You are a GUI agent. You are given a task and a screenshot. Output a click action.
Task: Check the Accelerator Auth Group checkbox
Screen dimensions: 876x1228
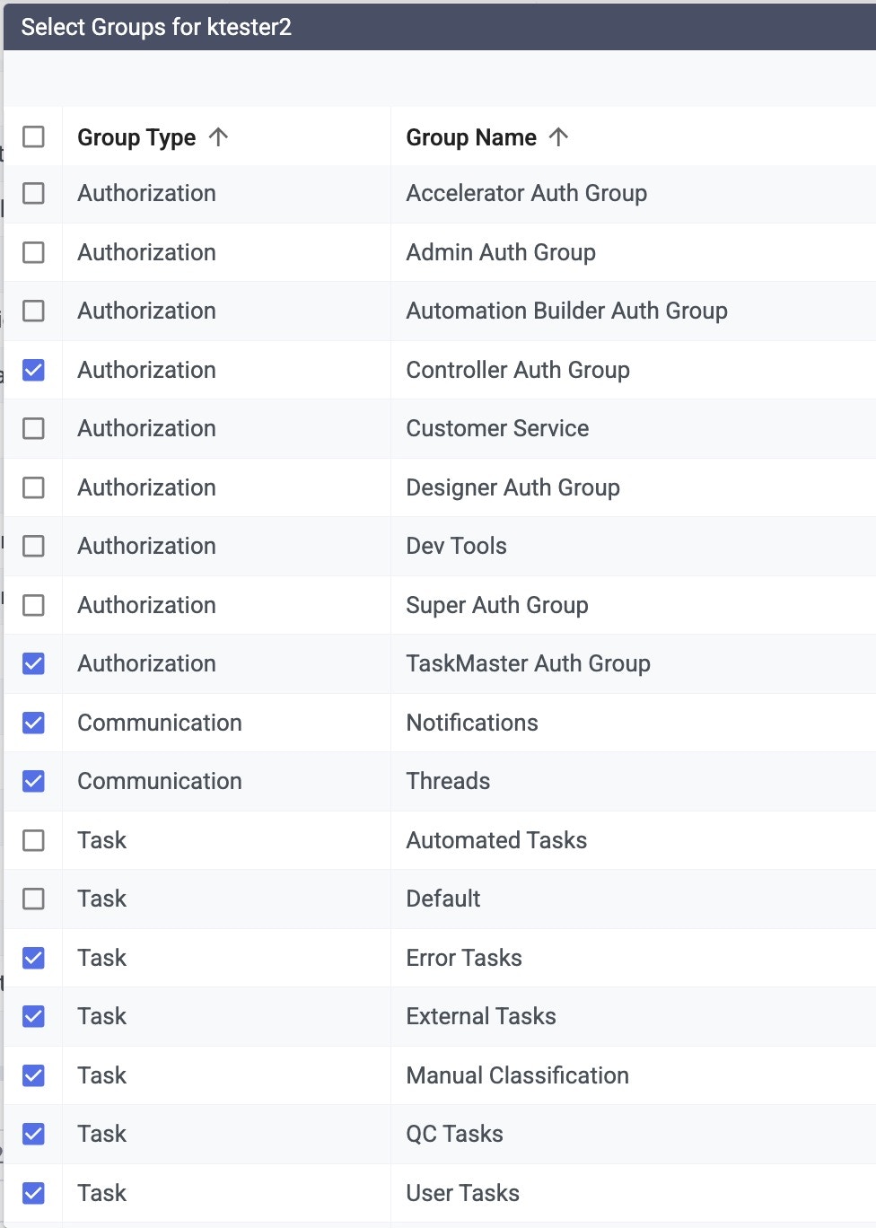point(33,193)
